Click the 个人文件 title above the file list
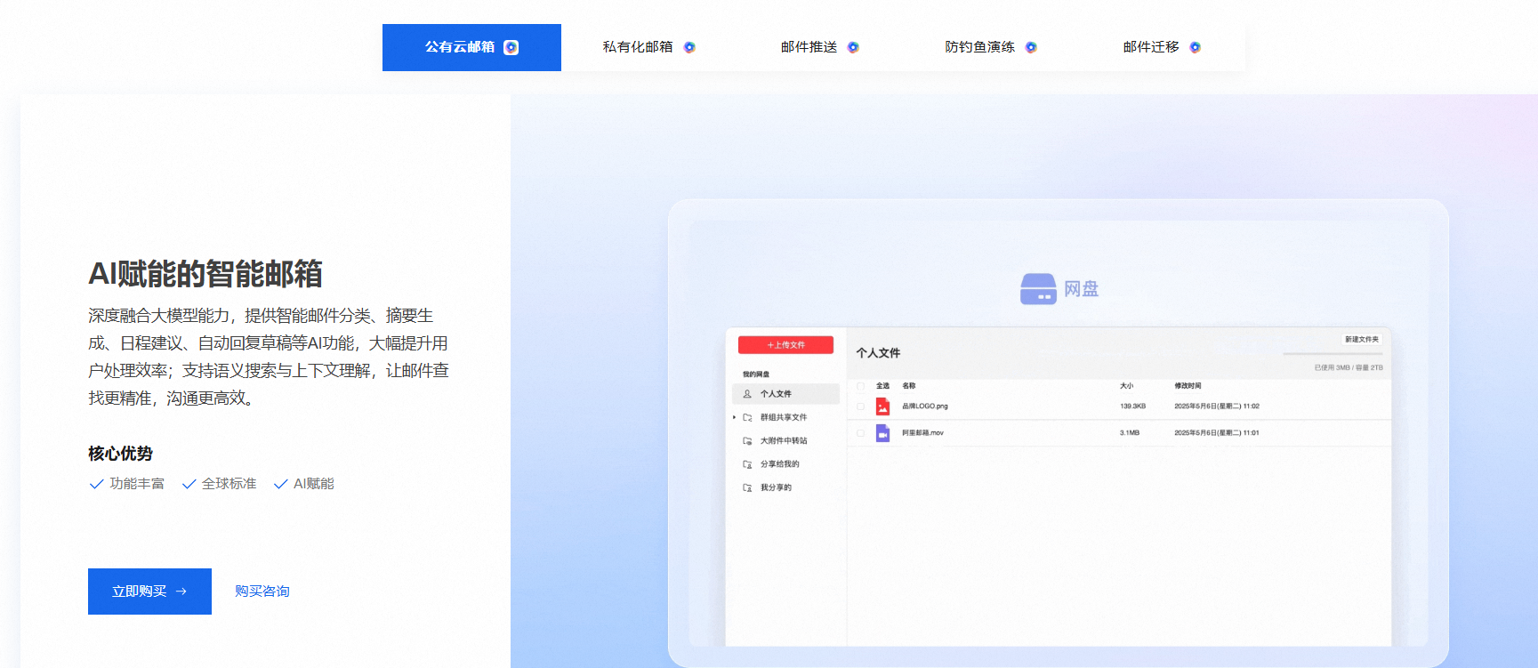This screenshot has width=1538, height=668. pyautogui.click(x=878, y=353)
